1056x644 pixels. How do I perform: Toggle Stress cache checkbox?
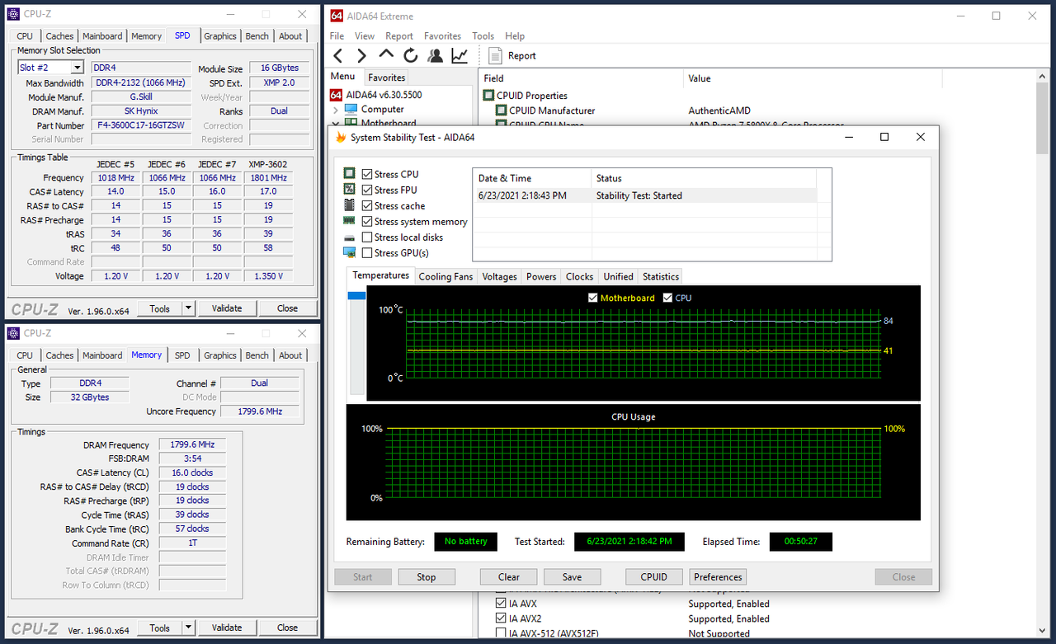pos(367,205)
